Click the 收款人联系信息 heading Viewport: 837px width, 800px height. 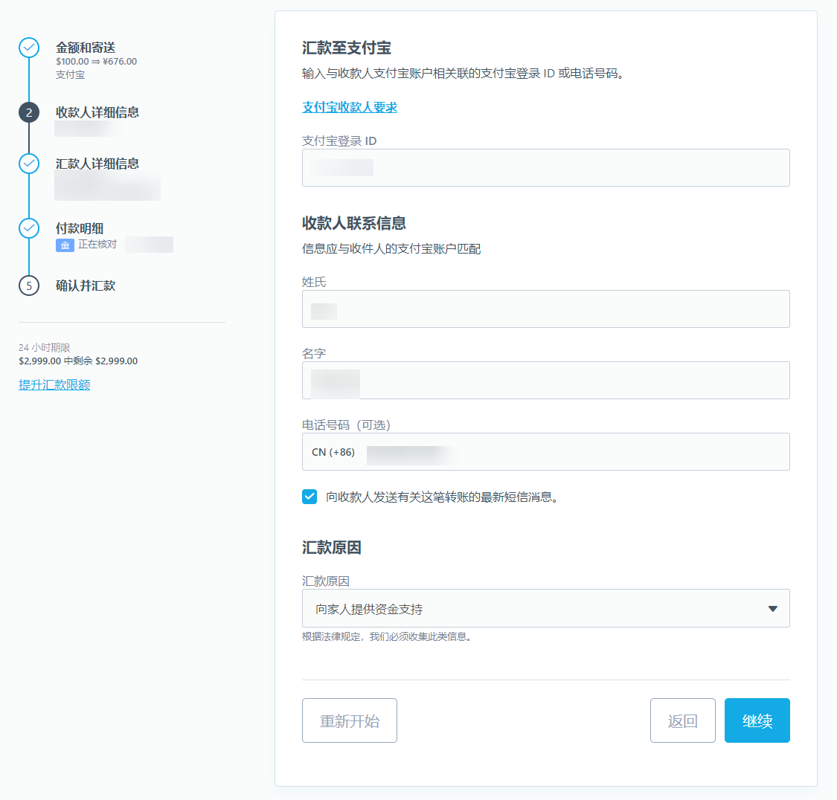click(354, 223)
